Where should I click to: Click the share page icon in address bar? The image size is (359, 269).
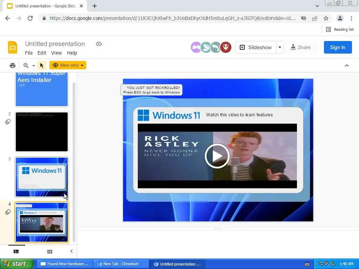pos(315,18)
